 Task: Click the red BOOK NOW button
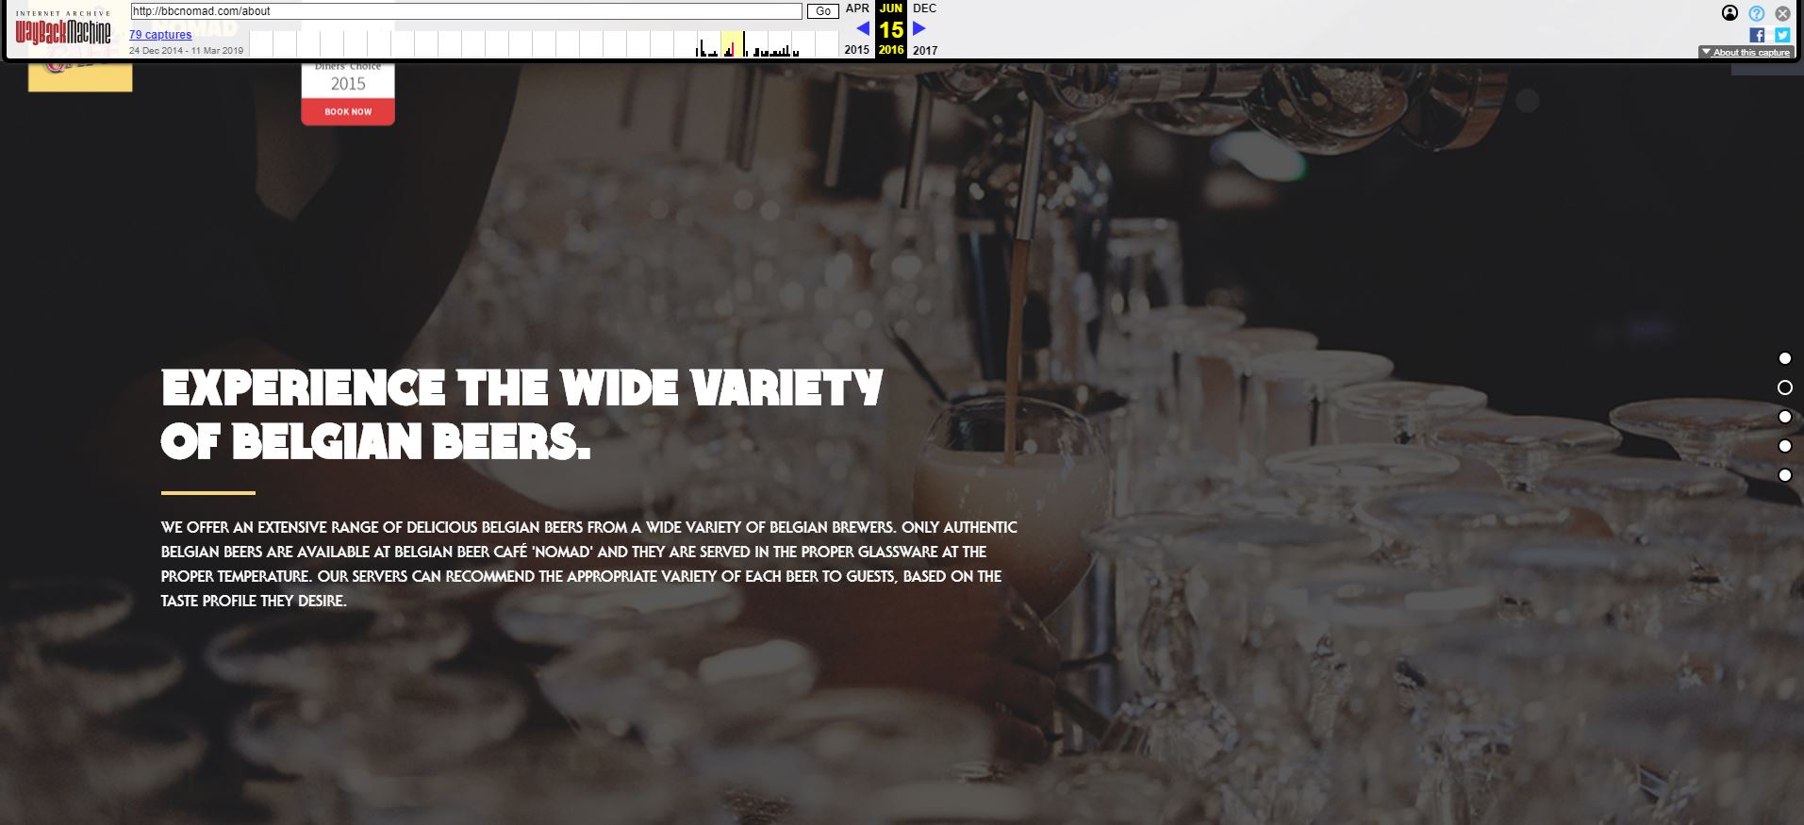click(348, 111)
